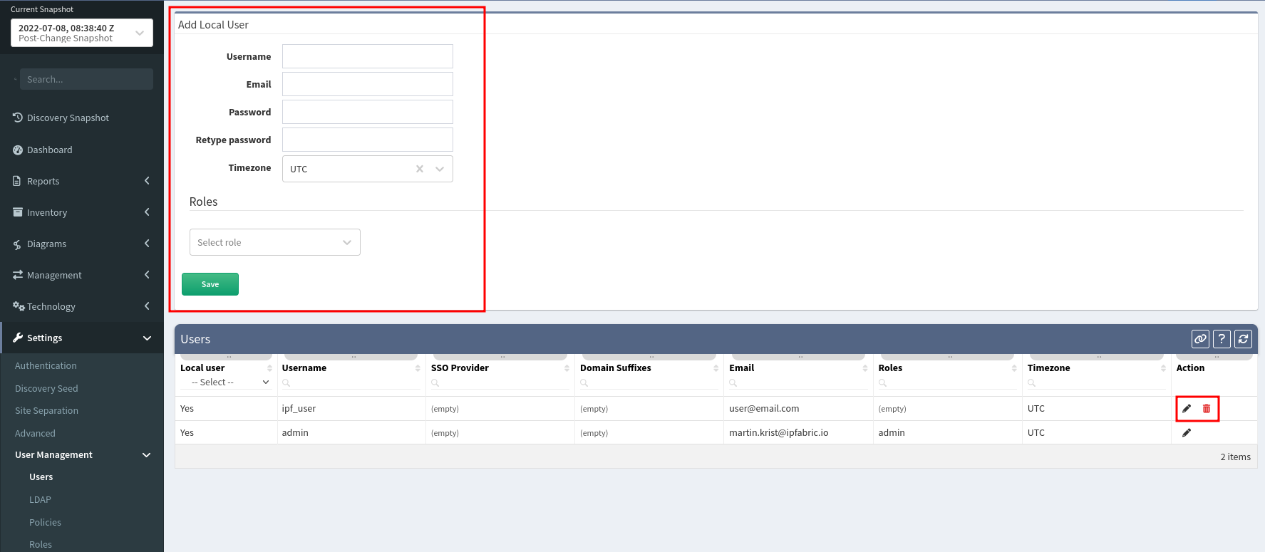Click the Email input field
This screenshot has height=552, width=1265.
point(368,84)
